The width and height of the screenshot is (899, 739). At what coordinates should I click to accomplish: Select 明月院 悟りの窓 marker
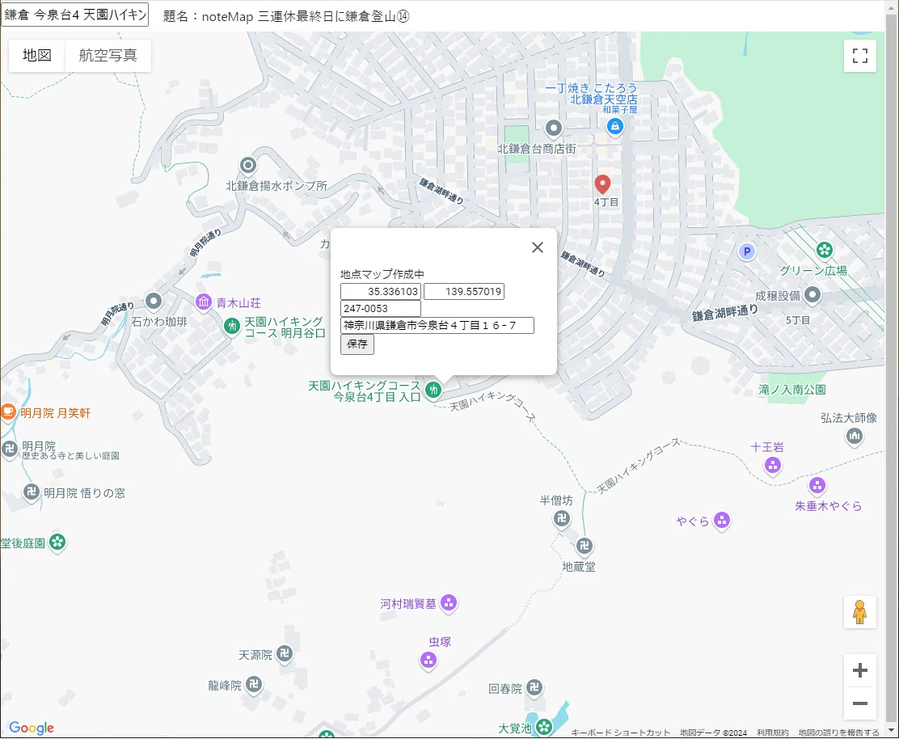[31, 492]
